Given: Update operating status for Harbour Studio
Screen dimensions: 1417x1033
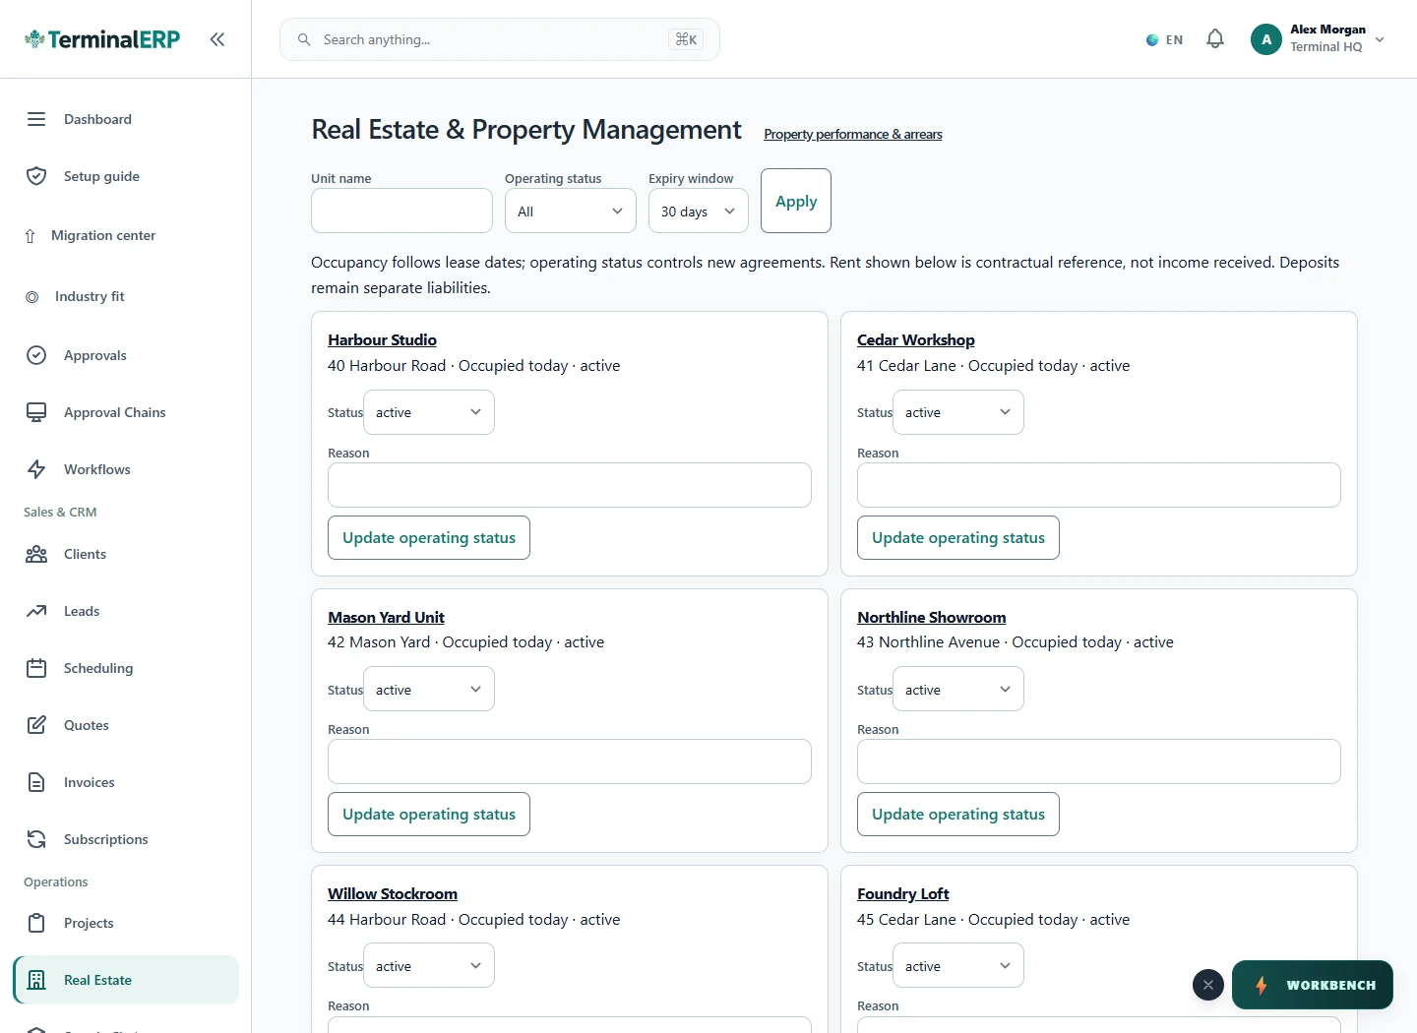Looking at the screenshot, I should (429, 537).
